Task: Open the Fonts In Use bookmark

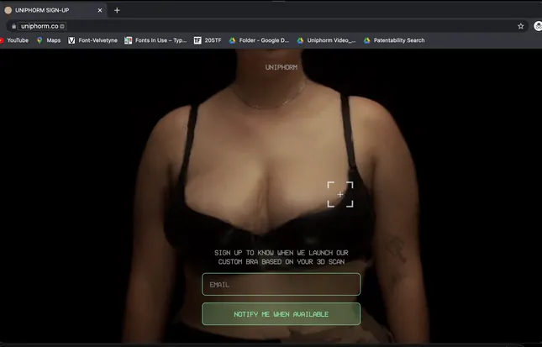Action: pyautogui.click(x=156, y=40)
